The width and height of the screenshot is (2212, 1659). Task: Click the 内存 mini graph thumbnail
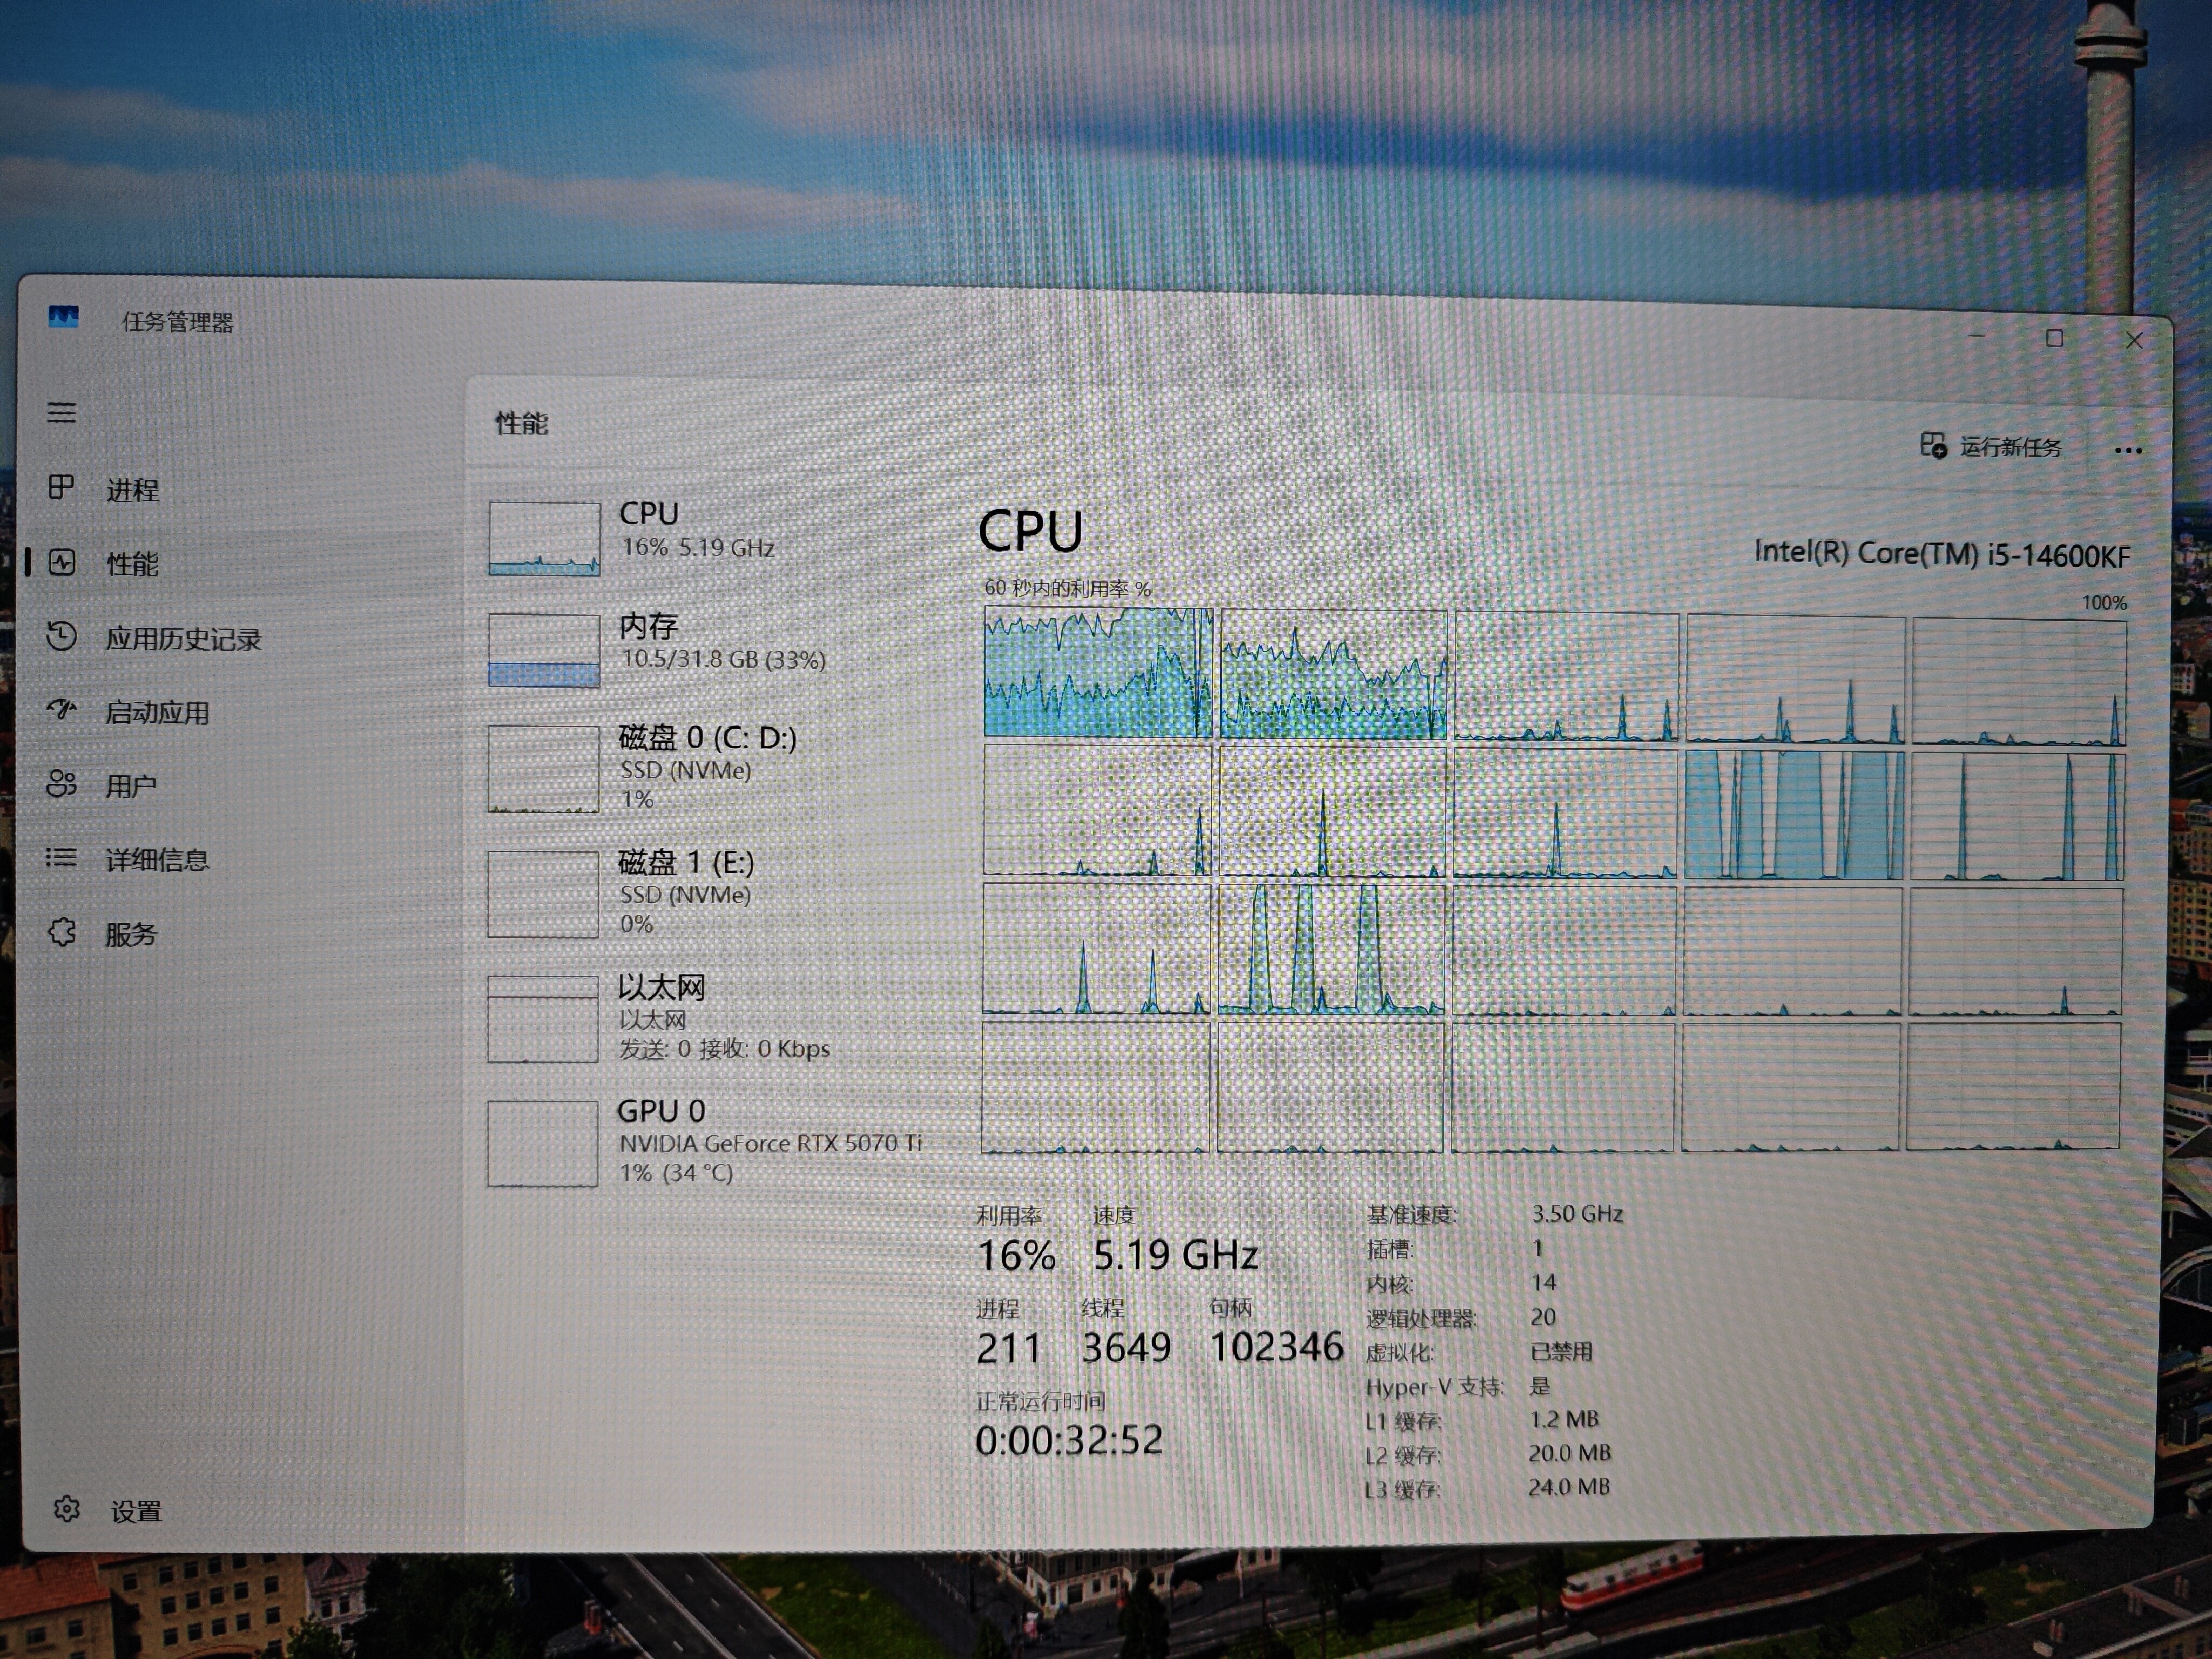pyautogui.click(x=544, y=650)
